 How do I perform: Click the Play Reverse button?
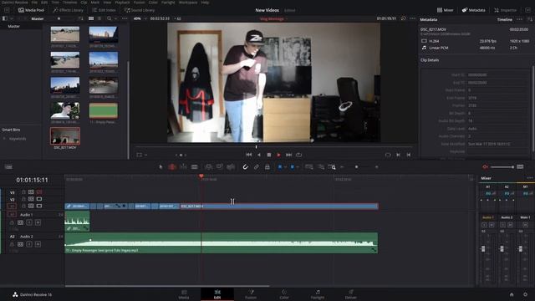click(x=259, y=155)
